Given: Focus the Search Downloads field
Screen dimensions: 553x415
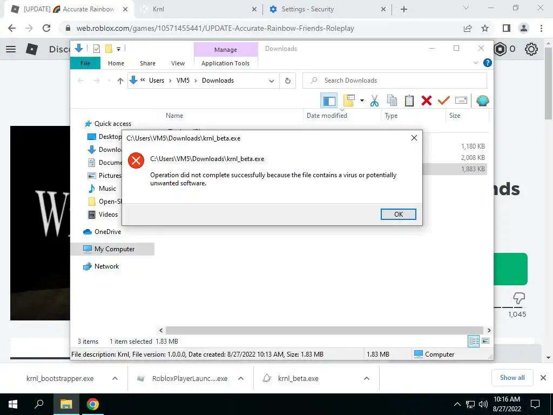Looking at the screenshot, I should click(x=395, y=81).
